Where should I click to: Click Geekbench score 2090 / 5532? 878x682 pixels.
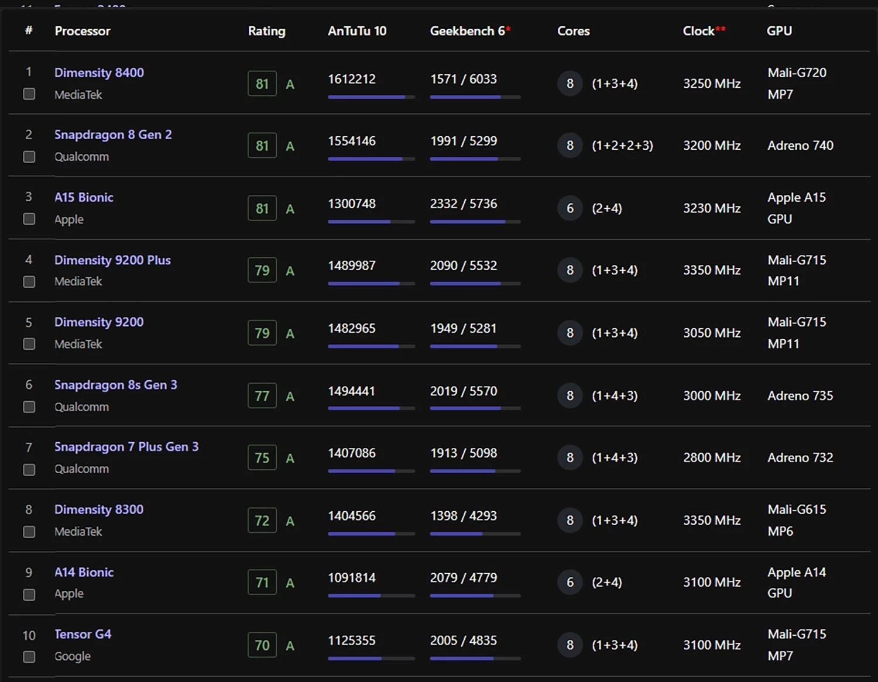pos(464,266)
